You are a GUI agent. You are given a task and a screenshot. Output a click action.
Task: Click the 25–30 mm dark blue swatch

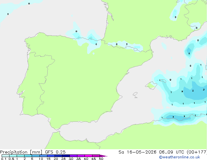(x=66, y=156)
